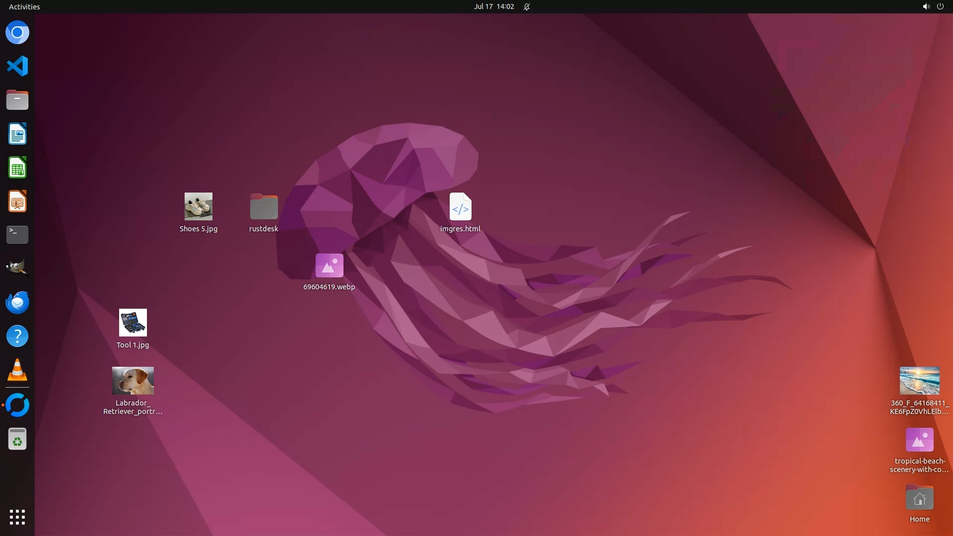The height and width of the screenshot is (536, 953).
Task: Select the imgres.html file icon
Action: (x=460, y=206)
